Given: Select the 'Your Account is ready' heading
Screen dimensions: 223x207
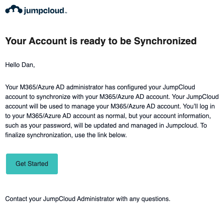Looking at the screenshot, I should click(101, 41).
